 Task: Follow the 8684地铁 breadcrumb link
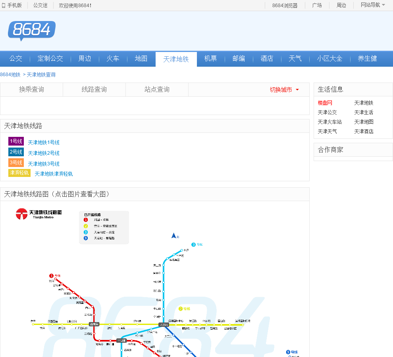click(10, 75)
